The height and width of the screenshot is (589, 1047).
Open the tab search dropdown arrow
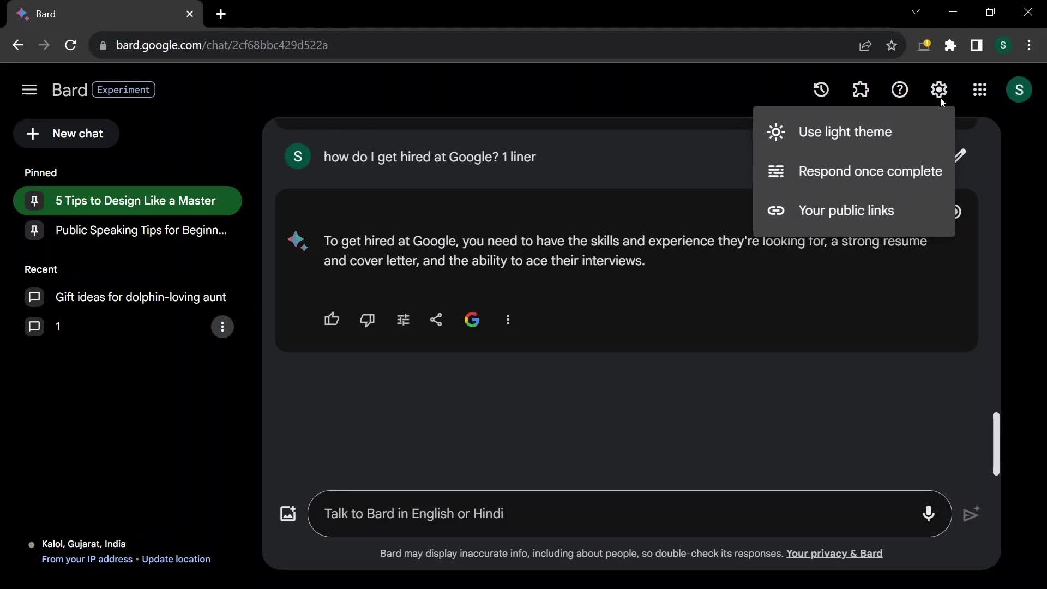click(916, 12)
